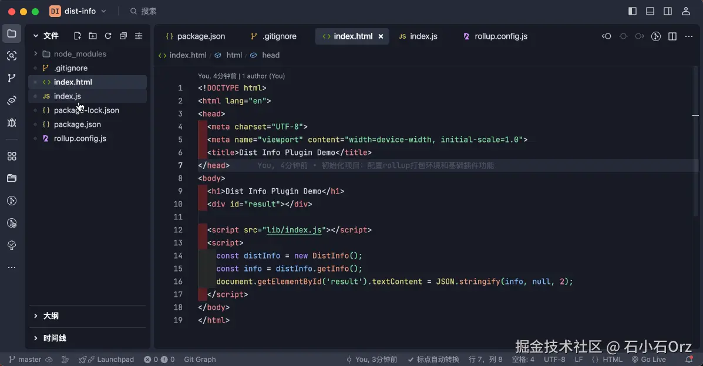The image size is (703, 366).
Task: Open the project folder manager icon in activity bar
Action: [12, 178]
